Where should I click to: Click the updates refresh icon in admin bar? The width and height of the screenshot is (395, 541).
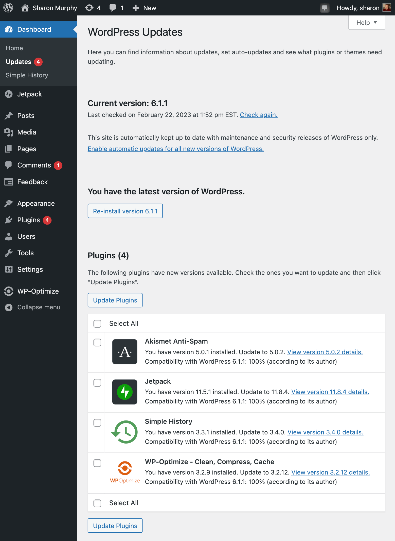coord(89,8)
